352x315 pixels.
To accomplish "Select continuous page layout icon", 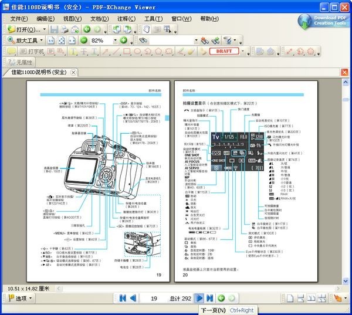I will pyautogui.click(x=300, y=299).
